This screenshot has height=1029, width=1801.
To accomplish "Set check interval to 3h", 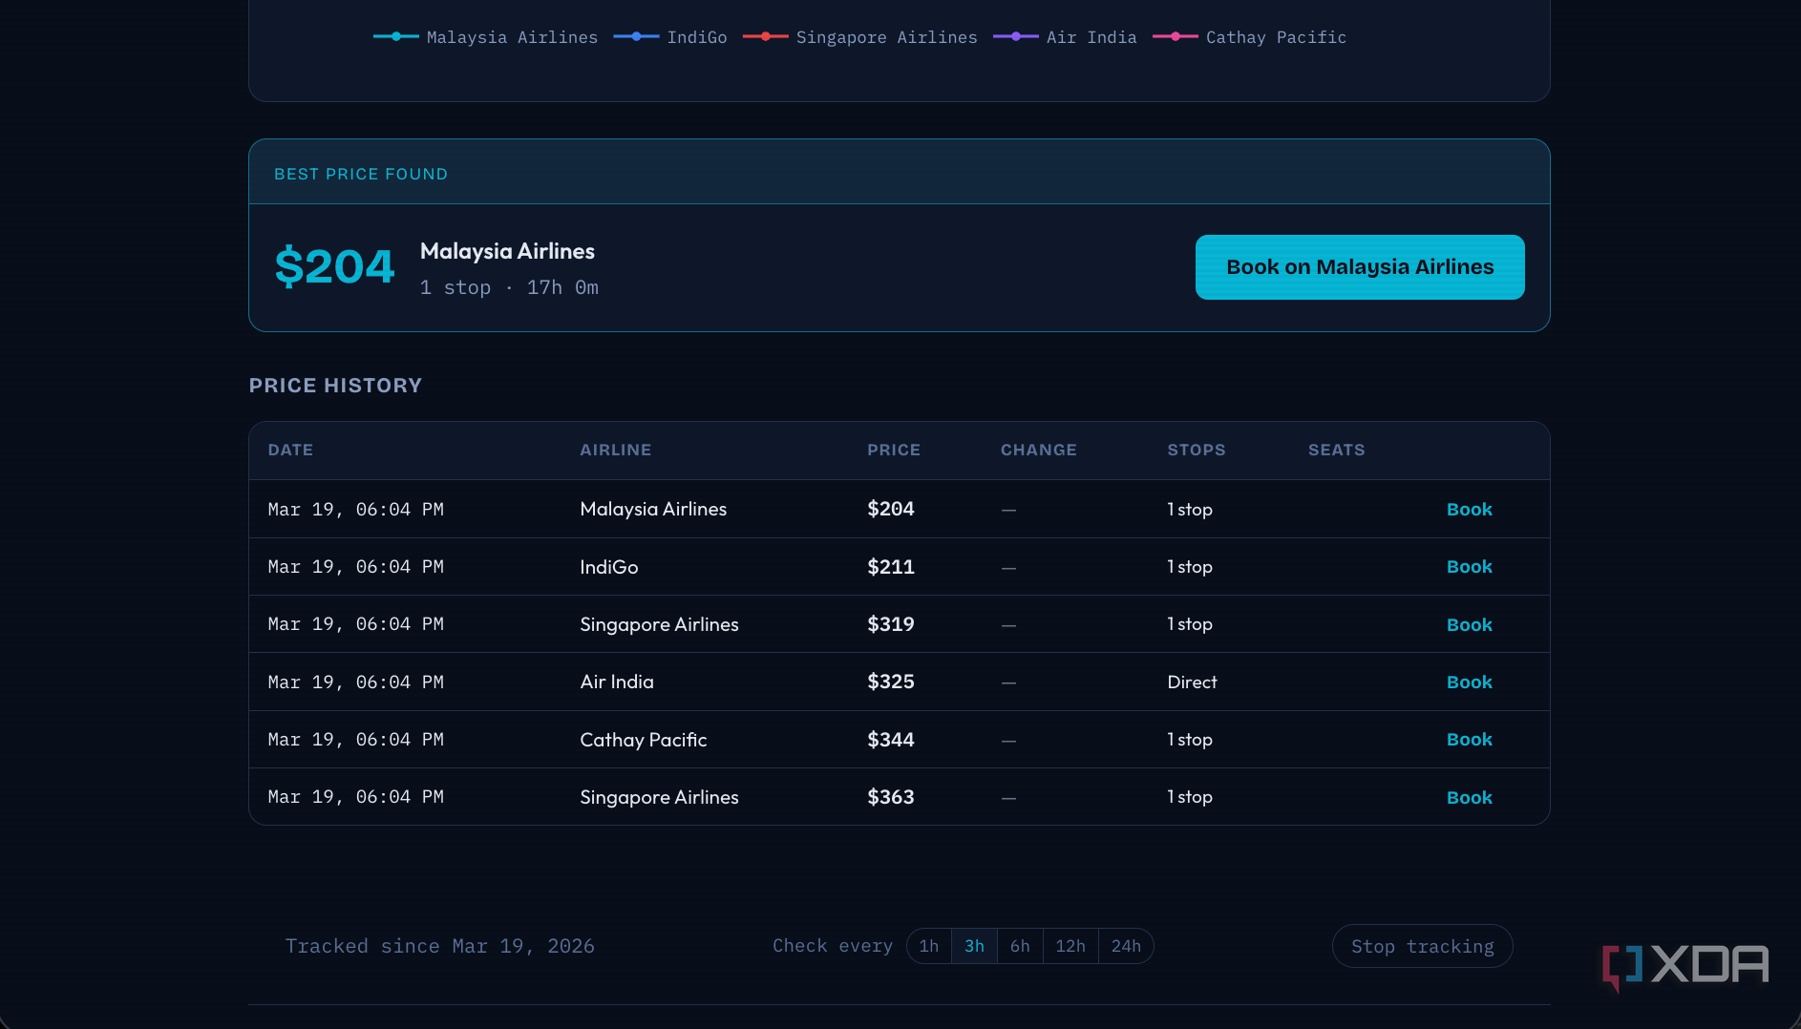I will point(974,946).
